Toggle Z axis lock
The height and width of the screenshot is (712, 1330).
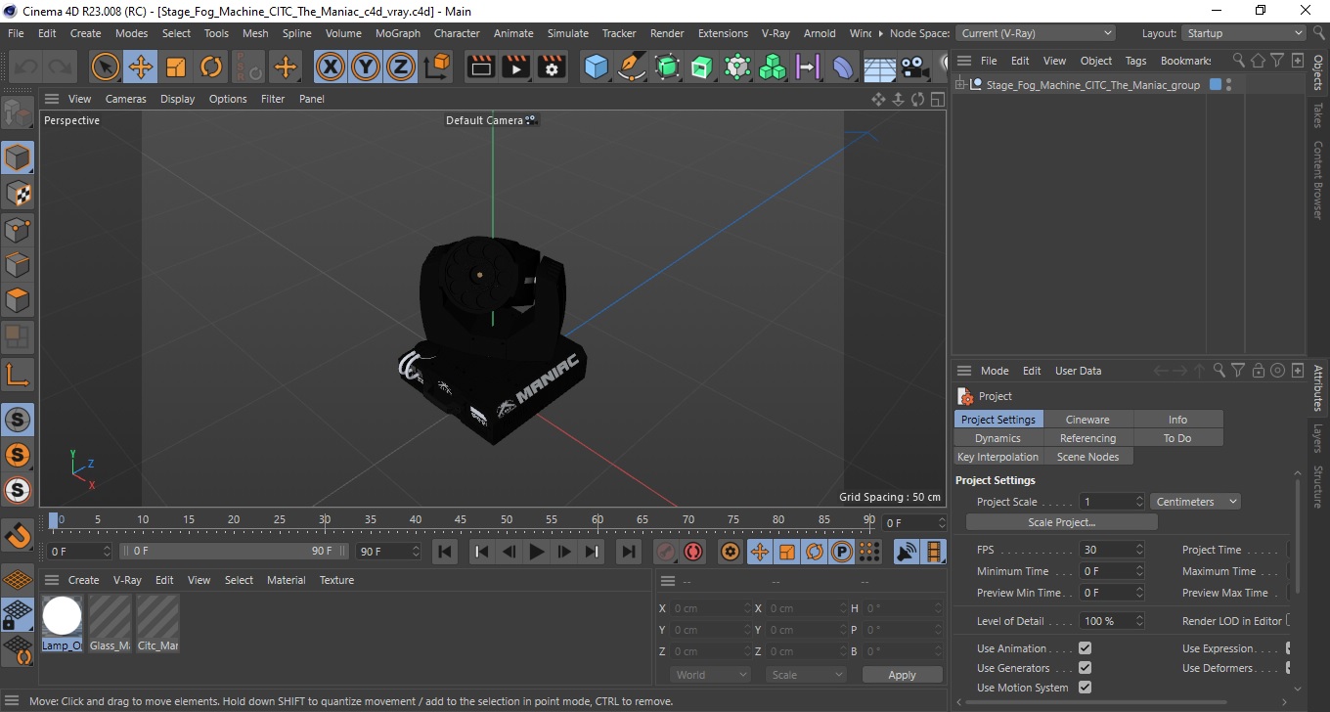point(401,67)
